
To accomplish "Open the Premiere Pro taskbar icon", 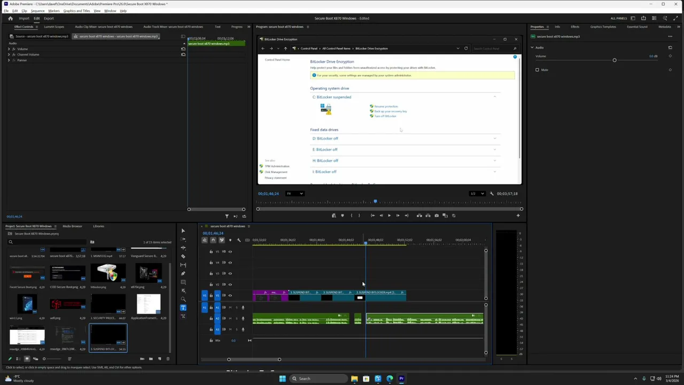I will point(401,379).
